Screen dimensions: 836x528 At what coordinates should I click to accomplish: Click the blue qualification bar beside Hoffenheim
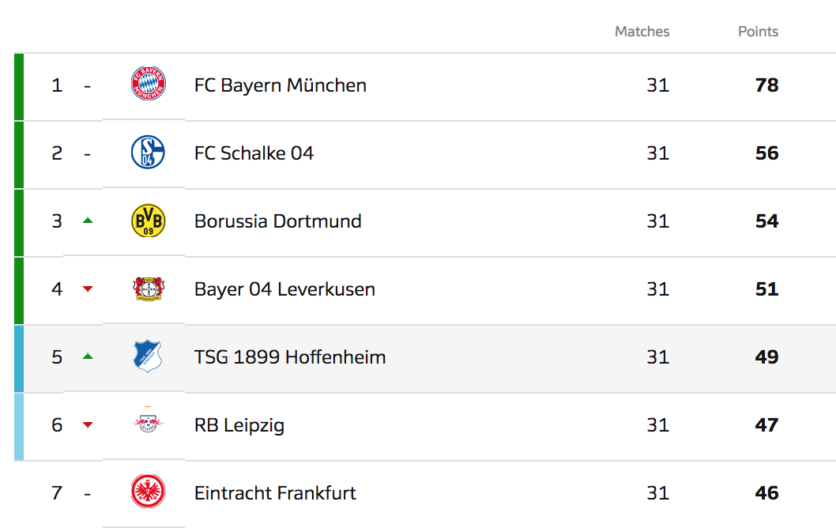point(19,358)
